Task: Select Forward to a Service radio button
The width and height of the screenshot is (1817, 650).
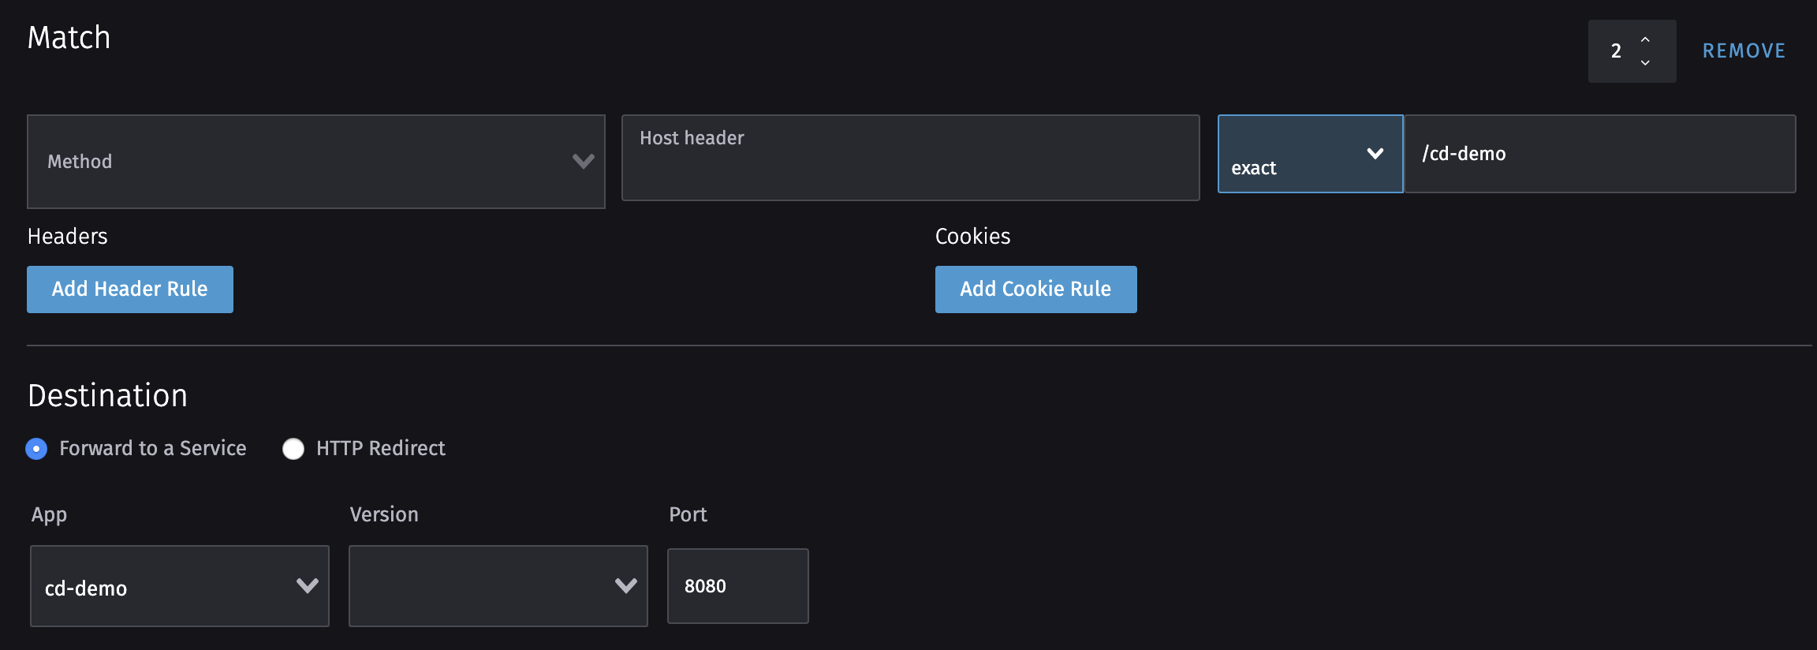Action: point(36,449)
